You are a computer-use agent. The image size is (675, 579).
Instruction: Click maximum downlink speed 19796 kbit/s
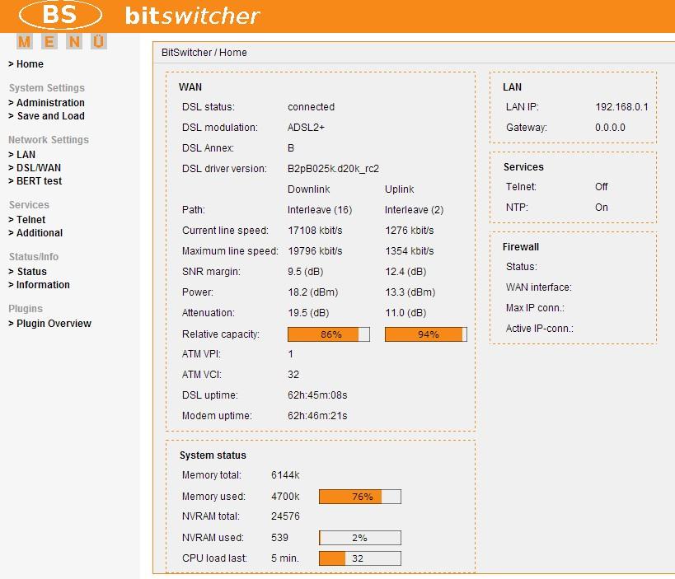coord(315,251)
